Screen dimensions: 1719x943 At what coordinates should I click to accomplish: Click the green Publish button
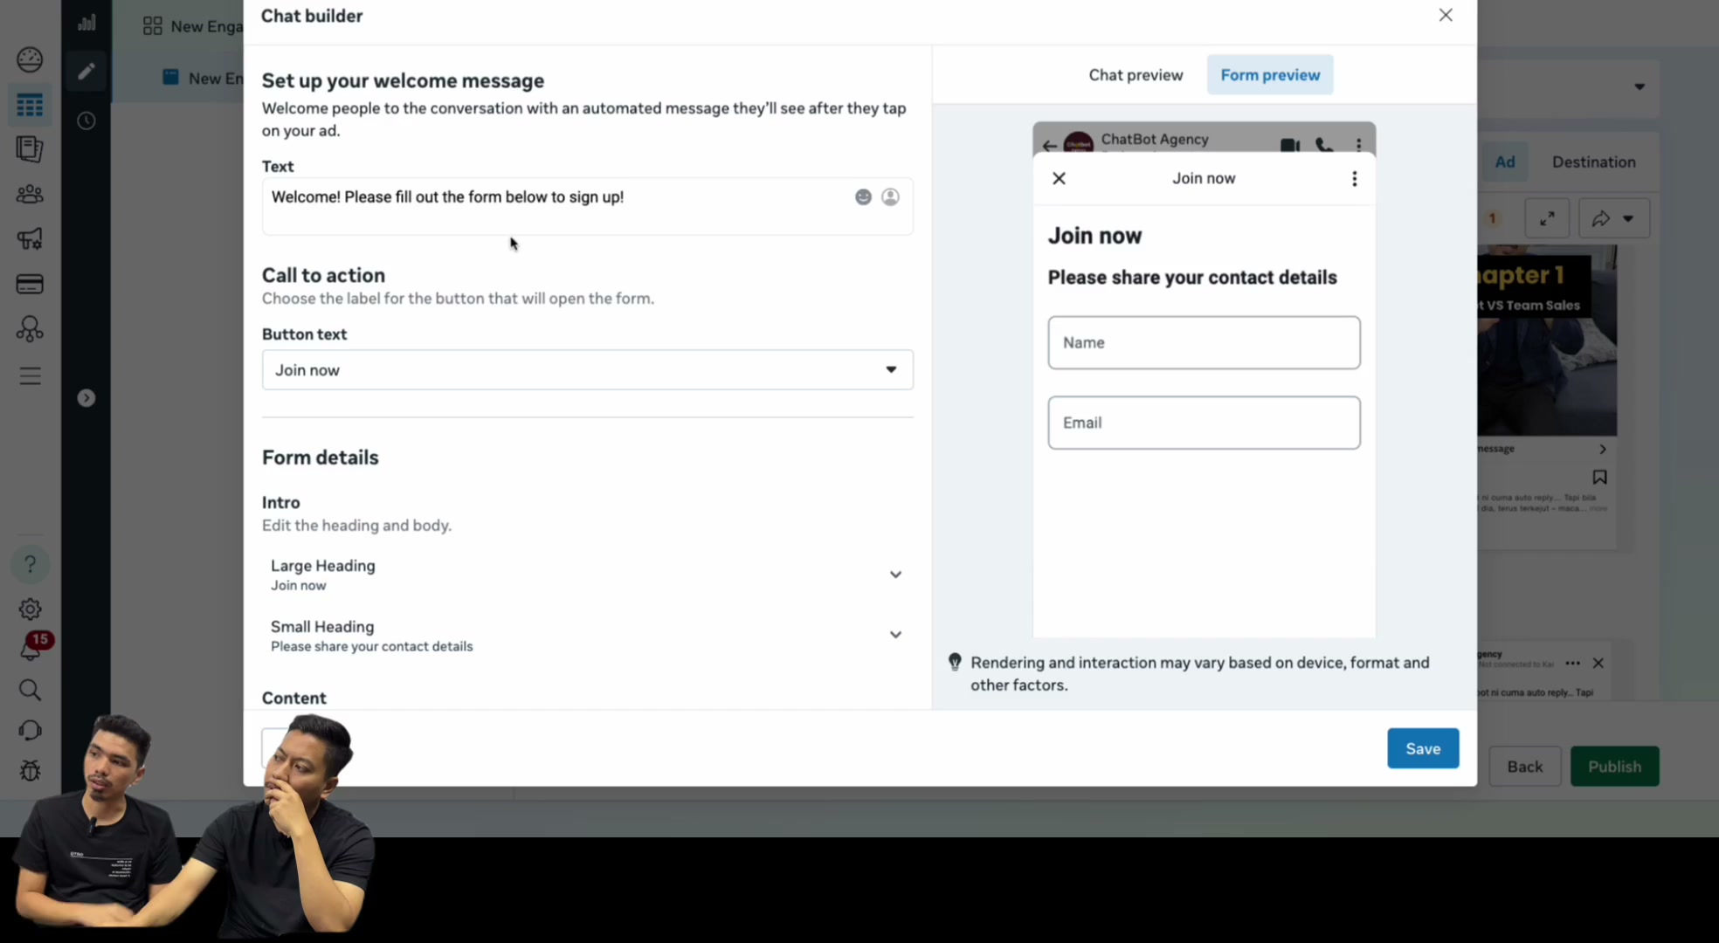click(1614, 767)
